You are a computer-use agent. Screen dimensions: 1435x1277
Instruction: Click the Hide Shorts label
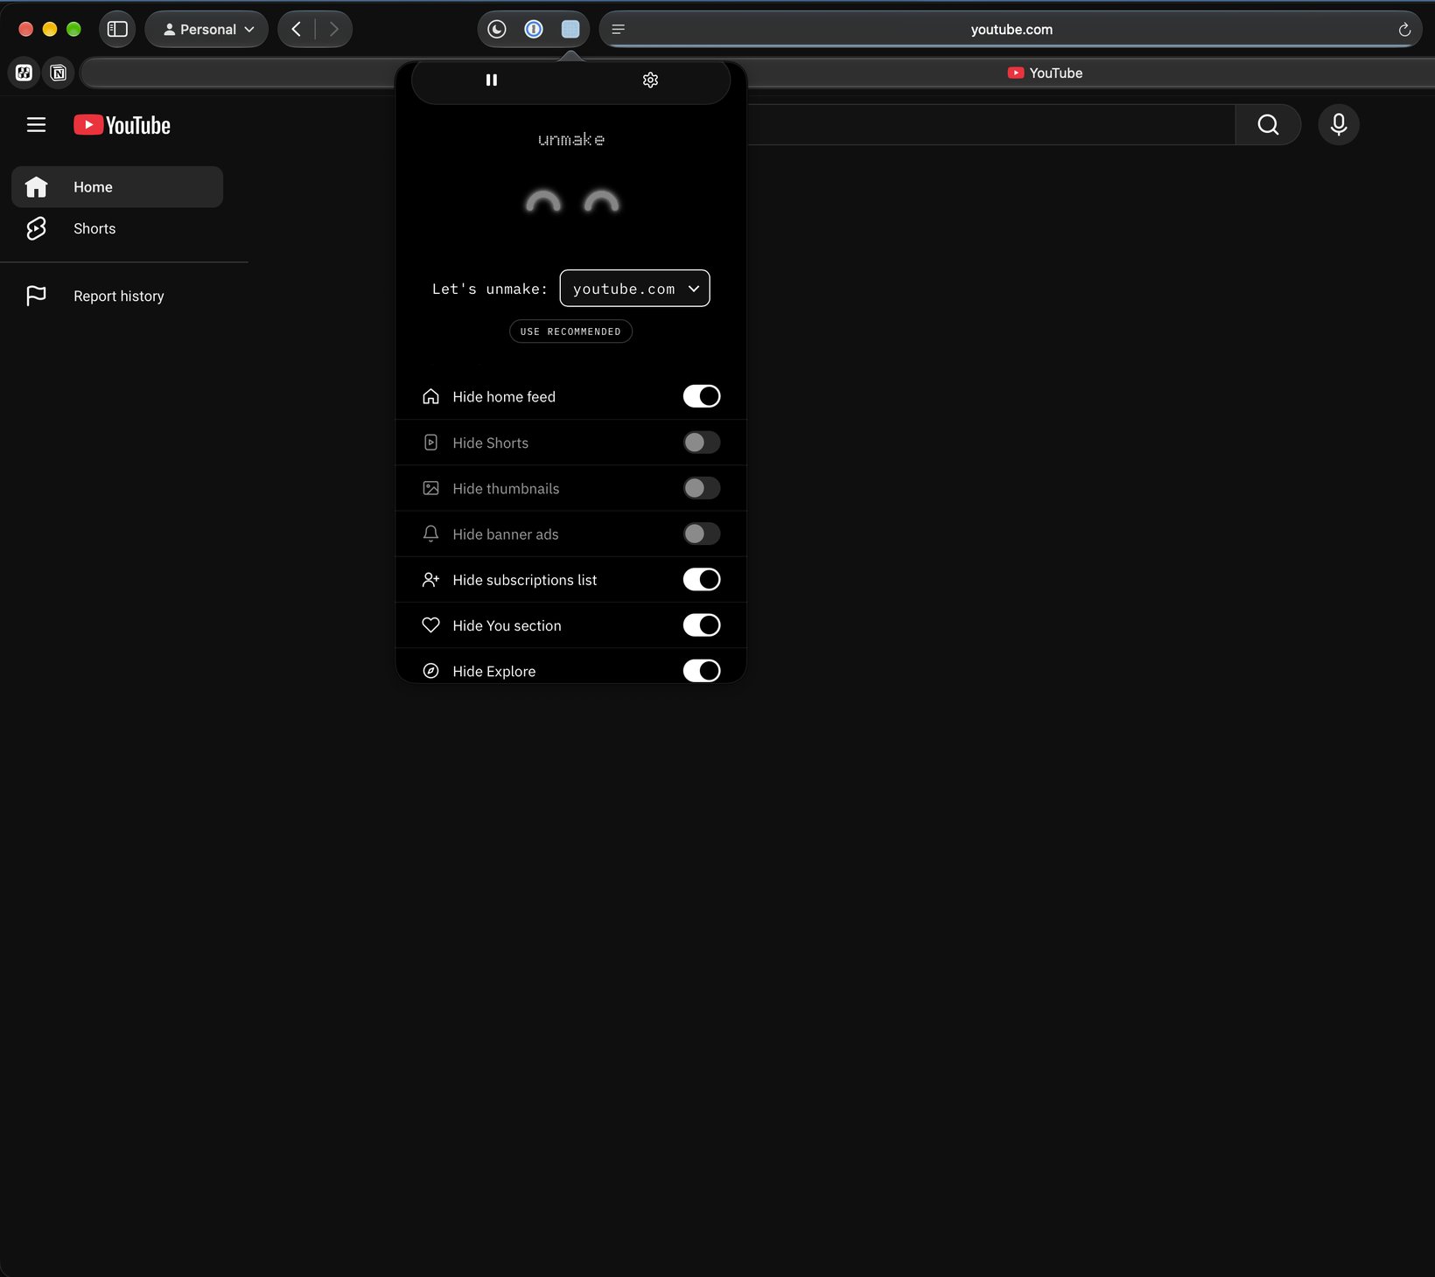(x=490, y=443)
